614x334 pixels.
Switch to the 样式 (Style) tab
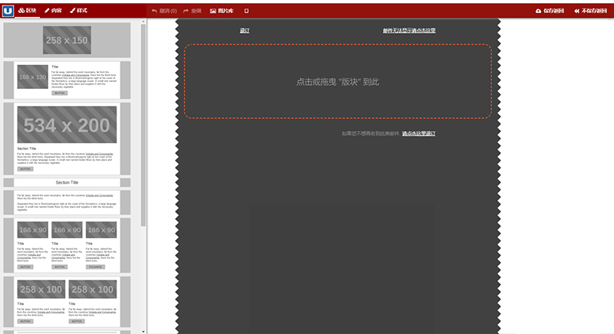point(78,11)
